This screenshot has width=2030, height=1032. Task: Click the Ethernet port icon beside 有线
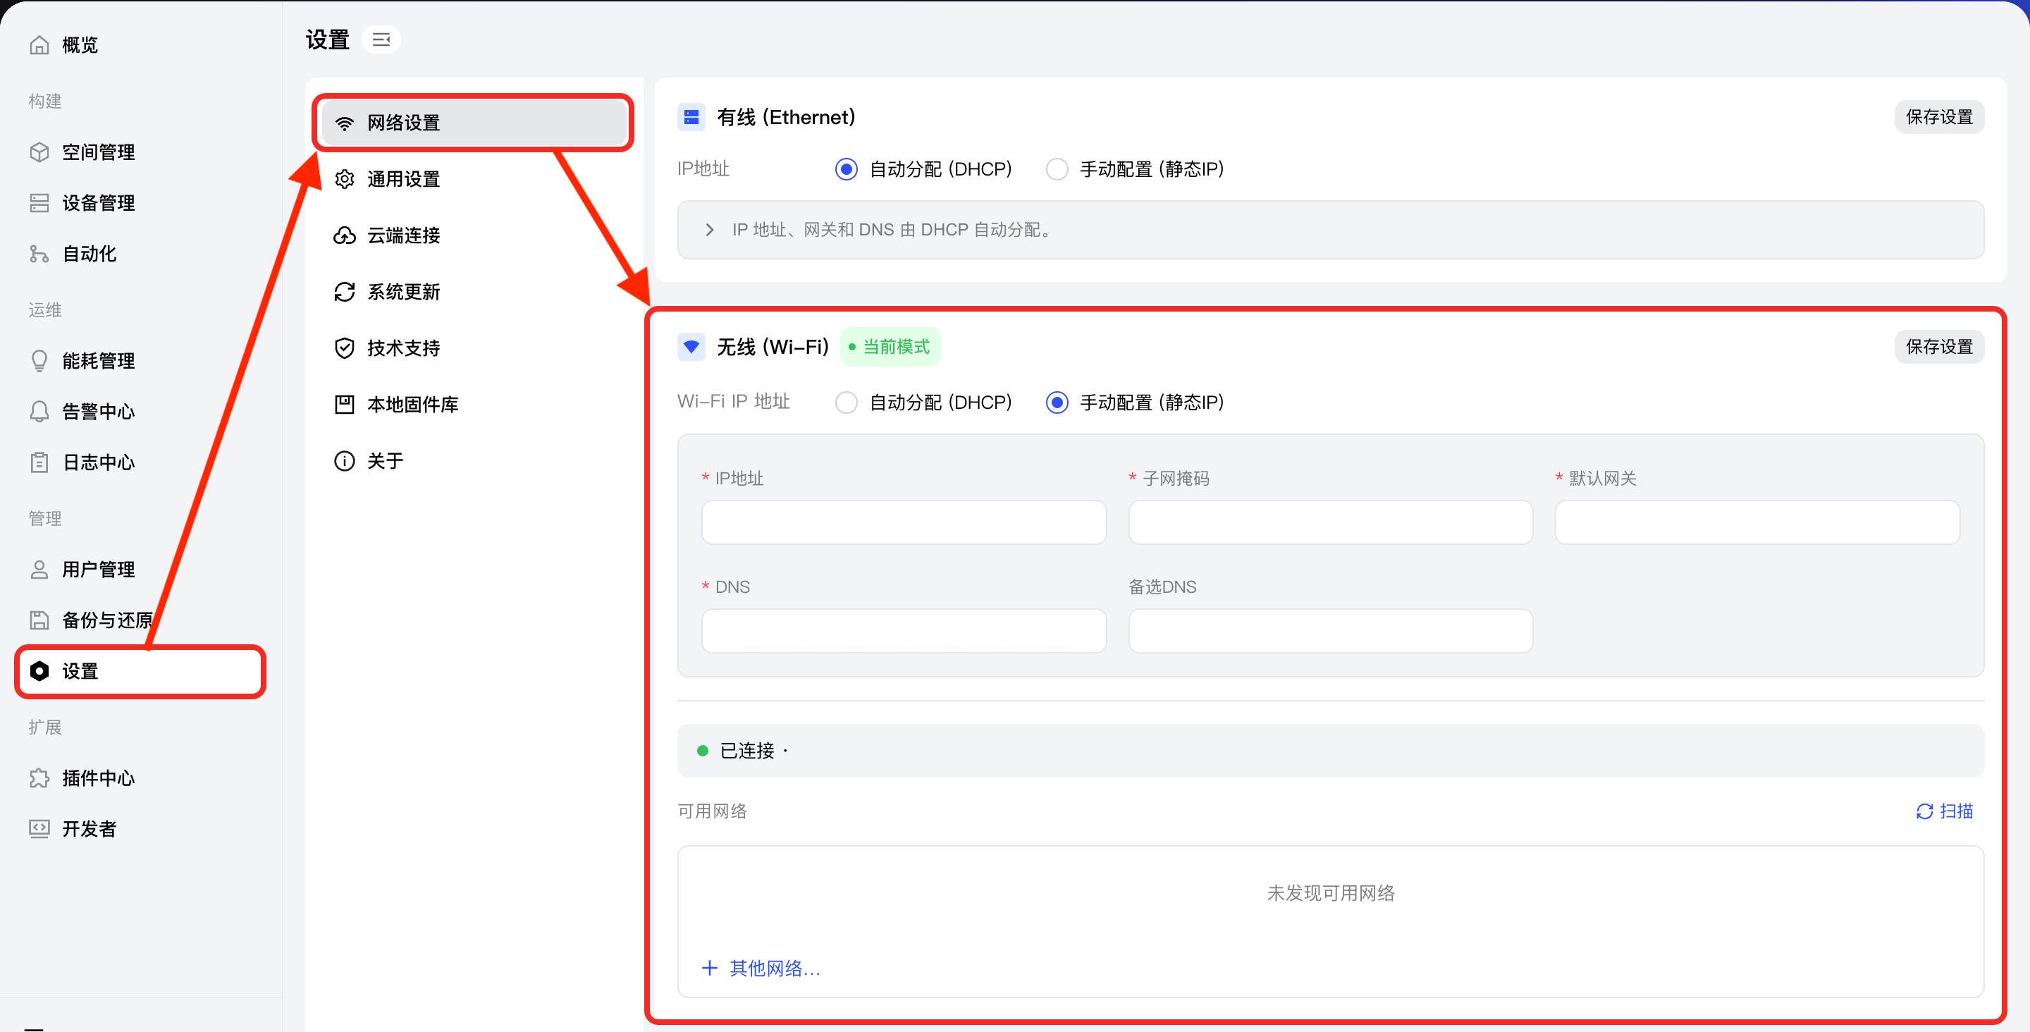pos(691,118)
